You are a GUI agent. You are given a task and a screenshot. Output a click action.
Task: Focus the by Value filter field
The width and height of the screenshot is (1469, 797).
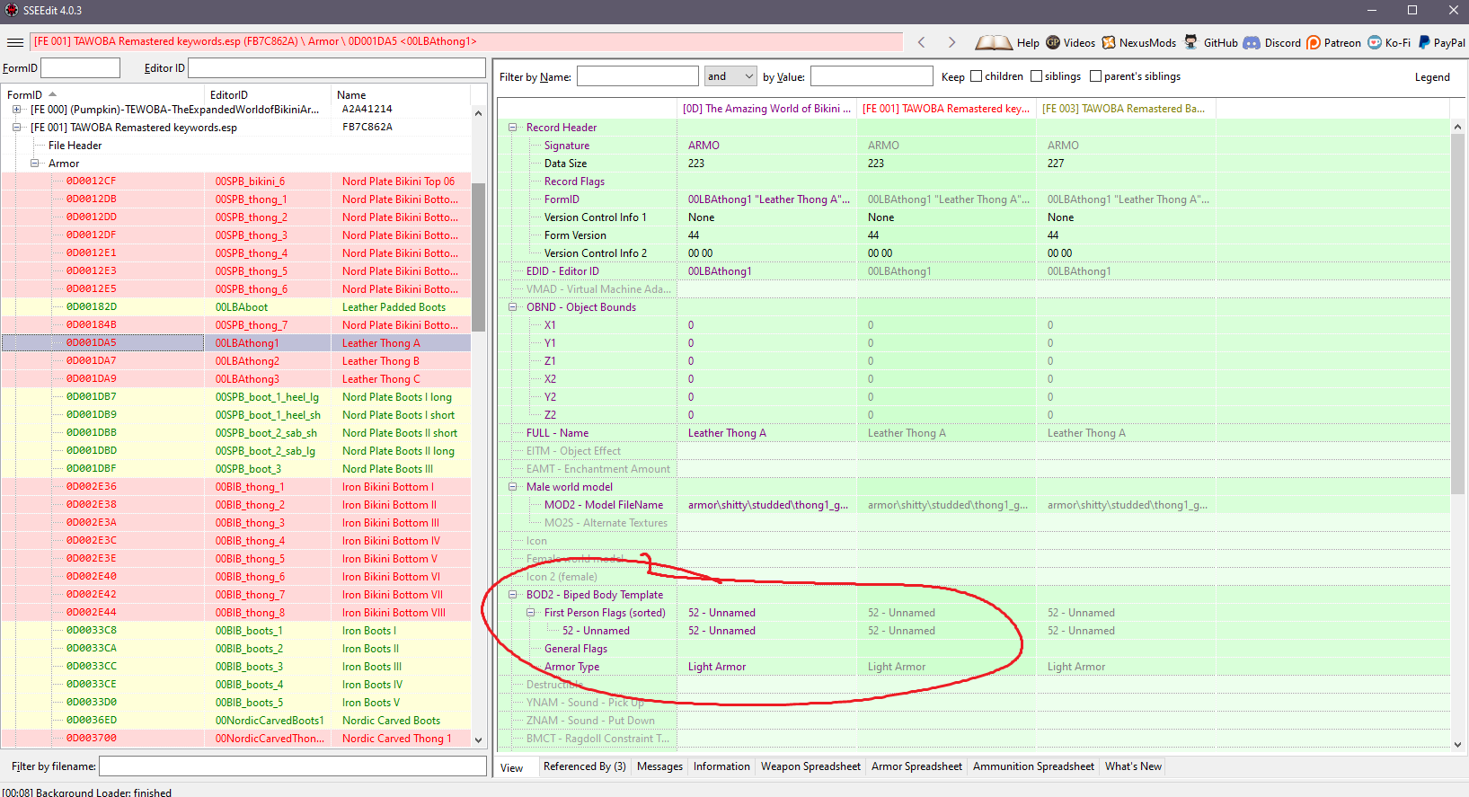click(x=872, y=76)
